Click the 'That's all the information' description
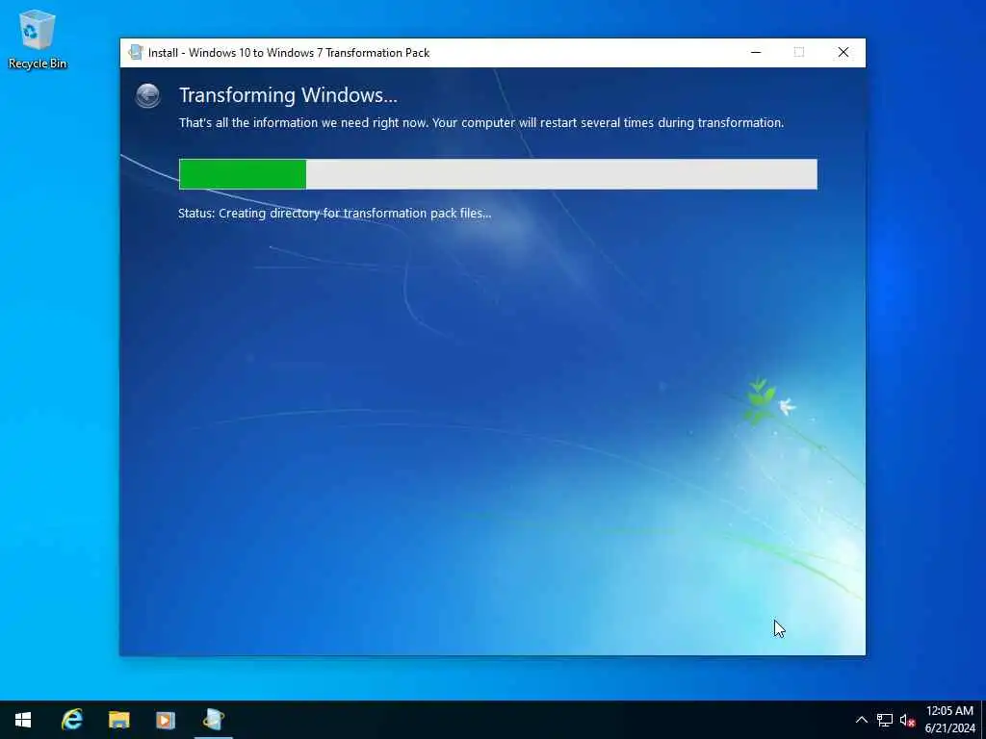The image size is (986, 739). point(481,122)
